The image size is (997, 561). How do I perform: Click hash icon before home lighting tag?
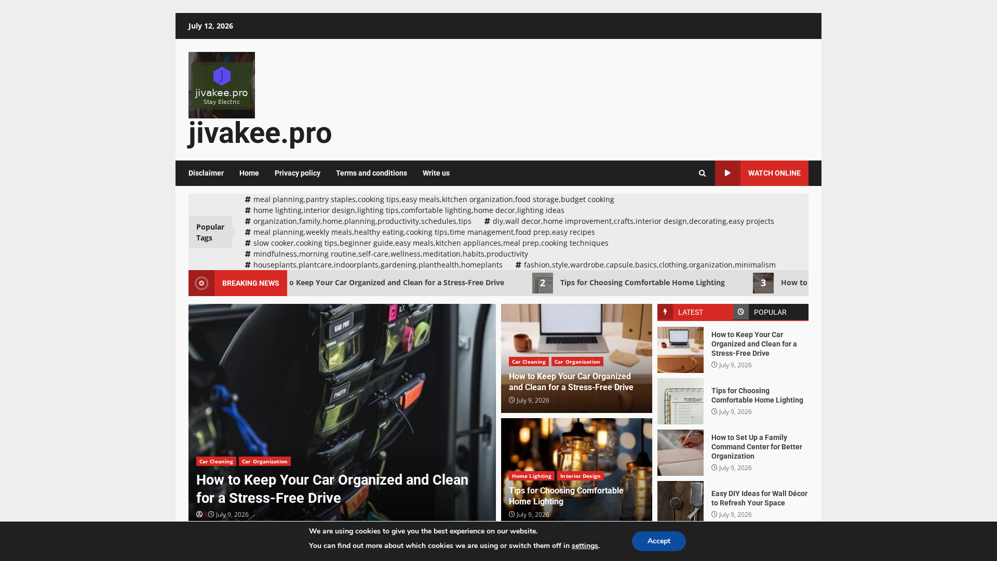click(x=248, y=210)
